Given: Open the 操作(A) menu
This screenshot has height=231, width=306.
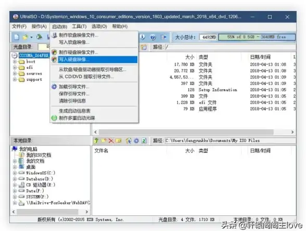Looking at the screenshot, I should click(x=39, y=27).
